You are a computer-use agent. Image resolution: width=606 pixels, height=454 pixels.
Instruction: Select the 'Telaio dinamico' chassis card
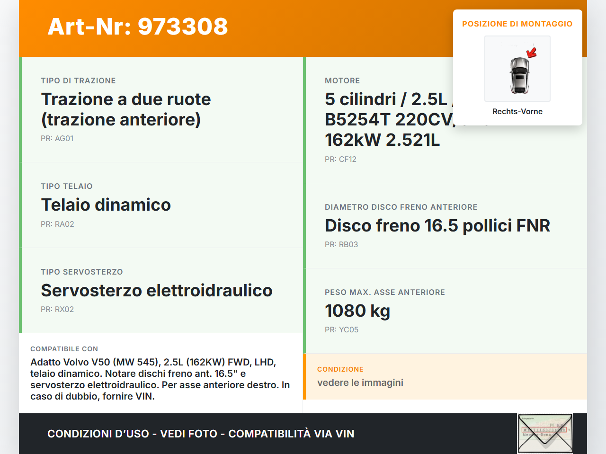point(106,205)
